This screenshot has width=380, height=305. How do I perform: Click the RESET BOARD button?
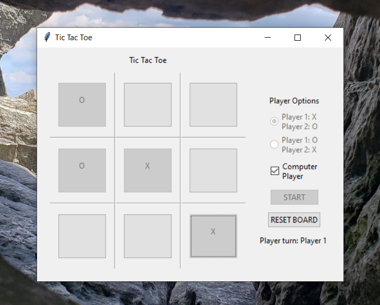[294, 220]
